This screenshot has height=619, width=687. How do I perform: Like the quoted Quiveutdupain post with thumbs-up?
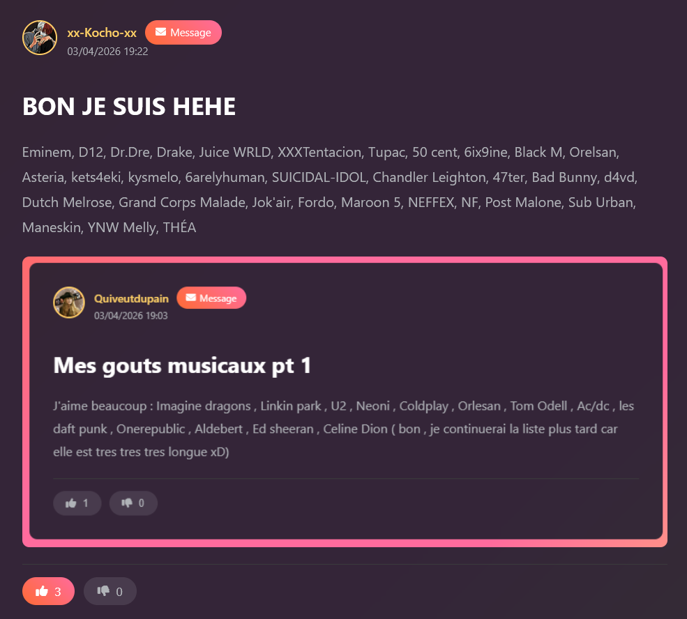pyautogui.click(x=77, y=503)
